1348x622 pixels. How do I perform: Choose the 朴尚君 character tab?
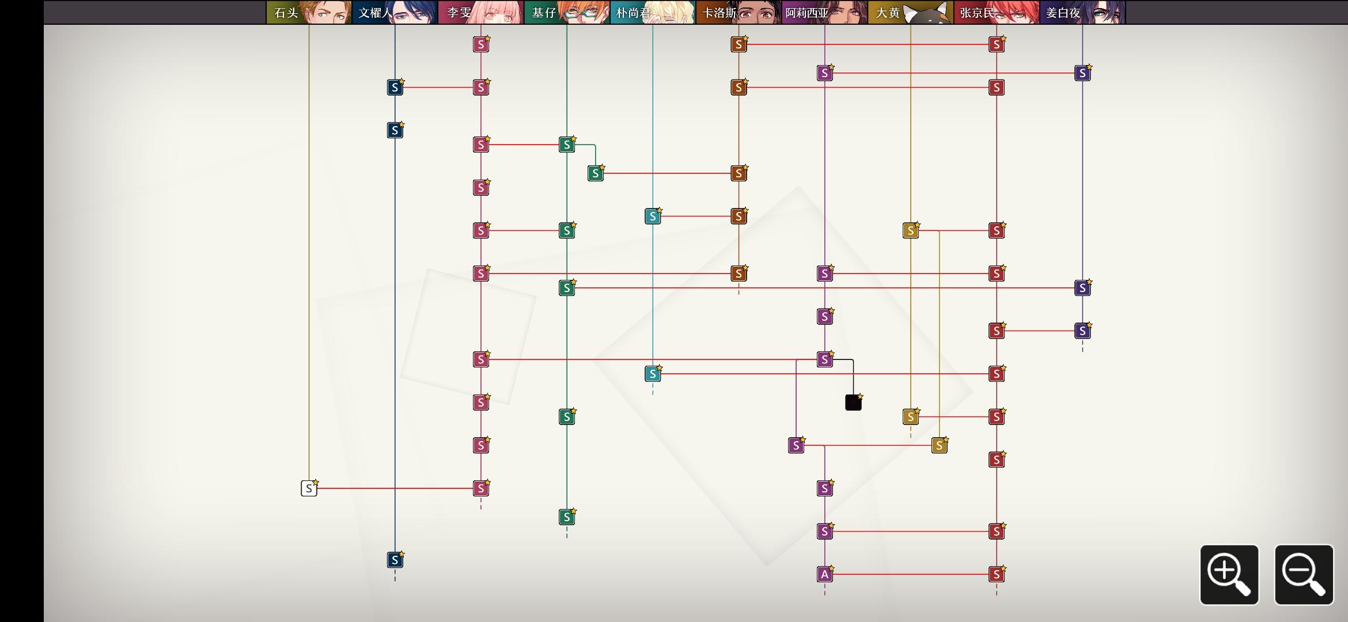pos(652,12)
